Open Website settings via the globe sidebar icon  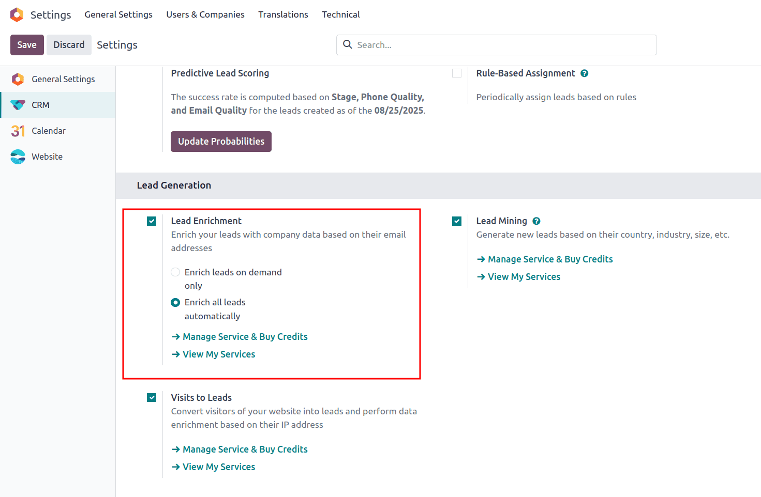(17, 157)
